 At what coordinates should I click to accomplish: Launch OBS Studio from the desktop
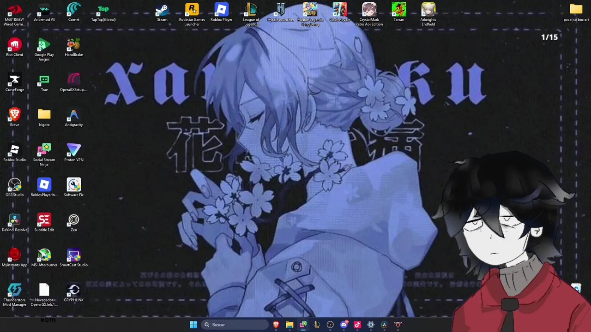click(x=15, y=187)
